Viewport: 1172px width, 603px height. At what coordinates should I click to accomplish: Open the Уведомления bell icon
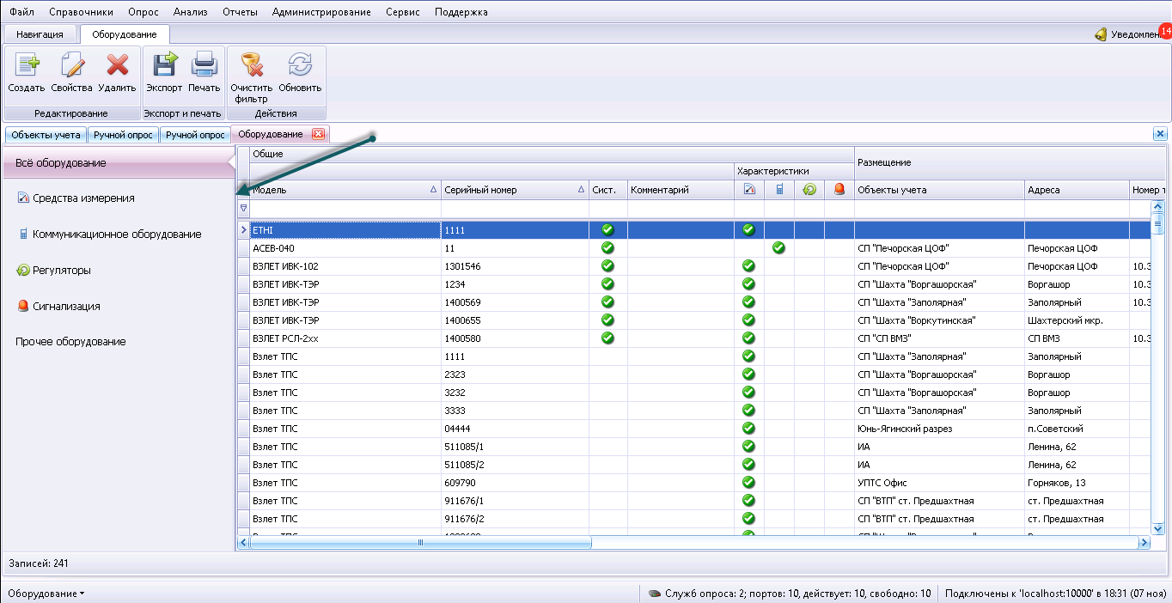[1100, 35]
